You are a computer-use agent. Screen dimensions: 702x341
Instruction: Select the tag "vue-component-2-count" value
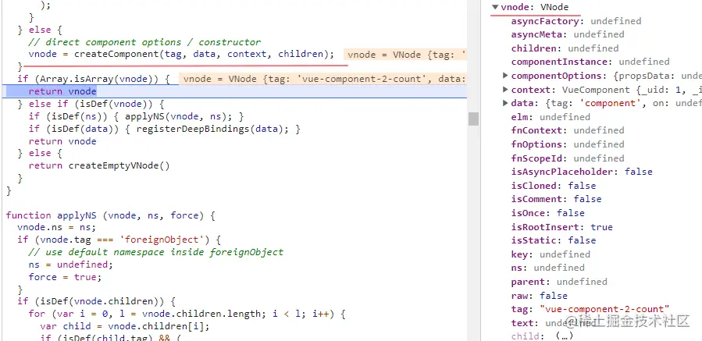(604, 309)
